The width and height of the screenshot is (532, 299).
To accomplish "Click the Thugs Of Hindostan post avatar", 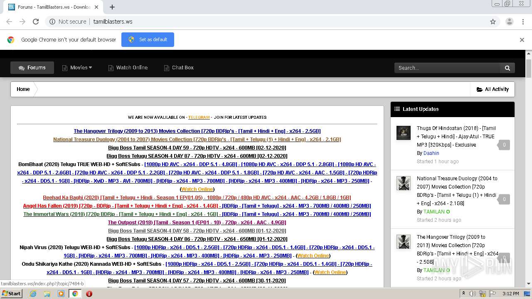I will pyautogui.click(x=403, y=133).
